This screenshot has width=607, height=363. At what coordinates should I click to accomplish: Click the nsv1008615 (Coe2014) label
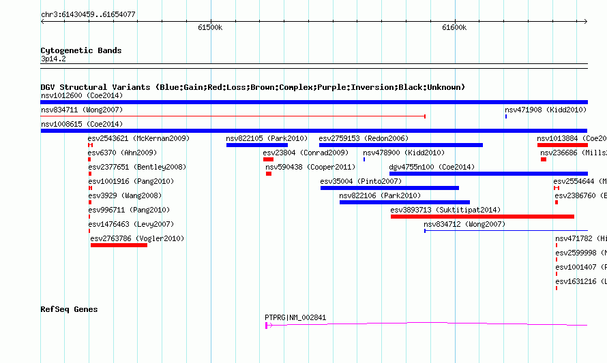(x=82, y=124)
